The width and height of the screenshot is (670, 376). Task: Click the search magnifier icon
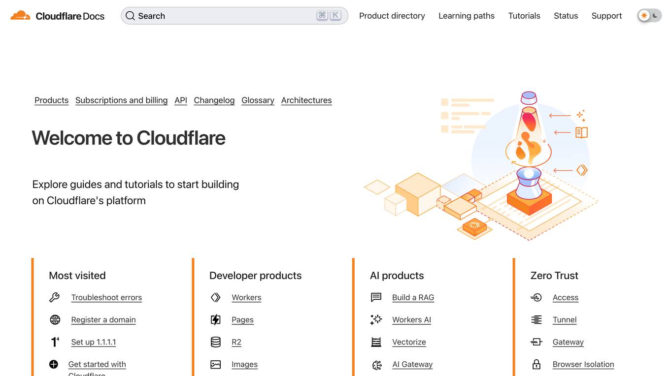[130, 16]
